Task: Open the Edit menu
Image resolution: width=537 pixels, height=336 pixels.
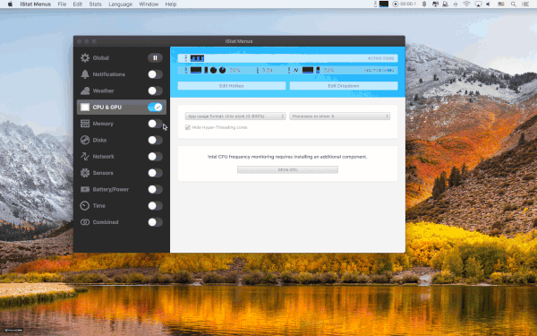Action: 77,4
